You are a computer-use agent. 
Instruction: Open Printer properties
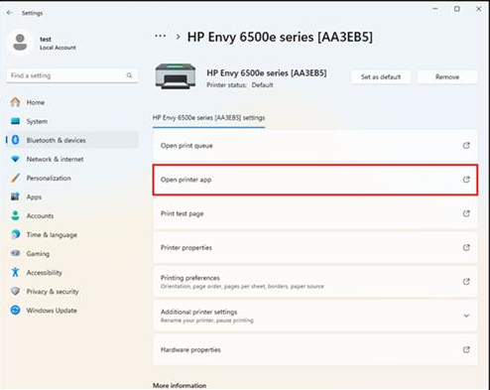(x=315, y=248)
